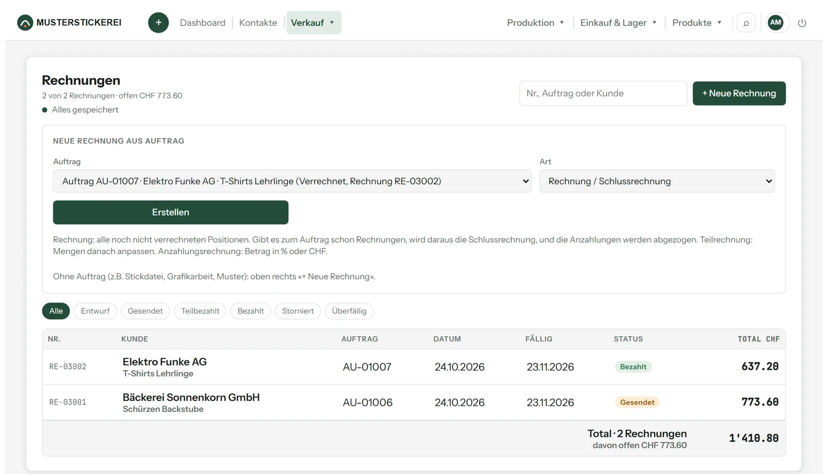Click the Total CHF column header
Image resolution: width=828 pixels, height=474 pixels.
click(x=759, y=339)
